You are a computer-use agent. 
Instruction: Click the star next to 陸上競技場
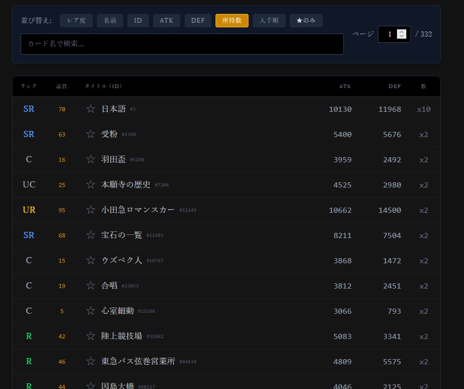[91, 336]
